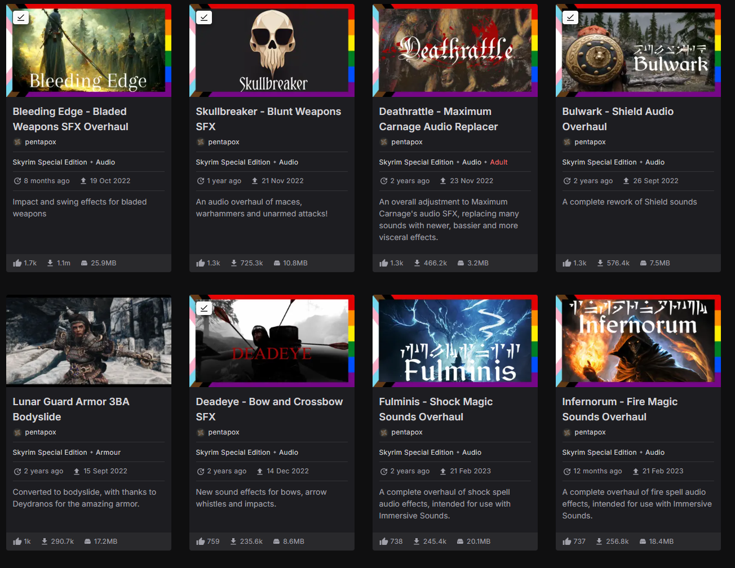Viewport: 735px width, 568px height.
Task: Click the download icon beside 1.1m
Action: point(50,263)
